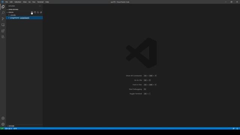Open the File menu

(7, 2)
